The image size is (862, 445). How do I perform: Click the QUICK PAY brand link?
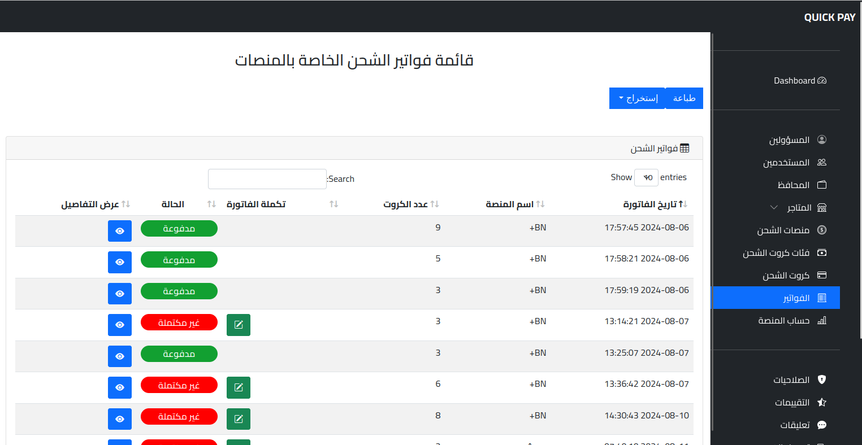(x=829, y=18)
